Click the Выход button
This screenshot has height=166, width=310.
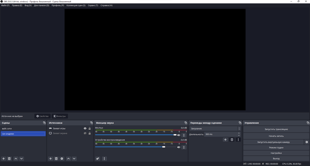[x=276, y=159]
